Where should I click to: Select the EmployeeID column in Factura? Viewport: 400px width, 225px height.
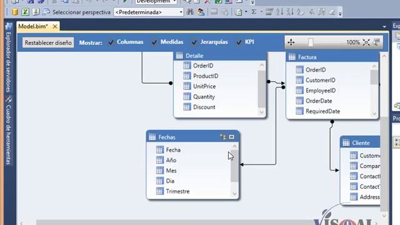[321, 91]
